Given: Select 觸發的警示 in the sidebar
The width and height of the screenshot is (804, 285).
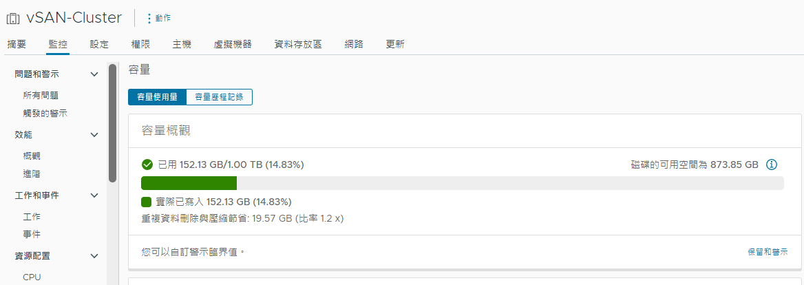Looking at the screenshot, I should (45, 114).
